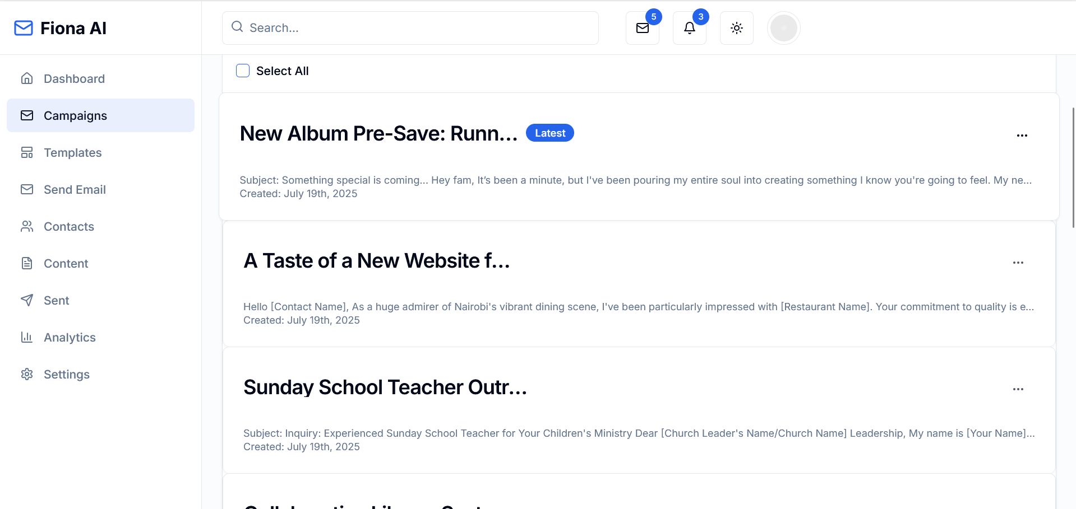The image size is (1076, 509).
Task: Check the Select All checkbox
Action: tap(243, 71)
